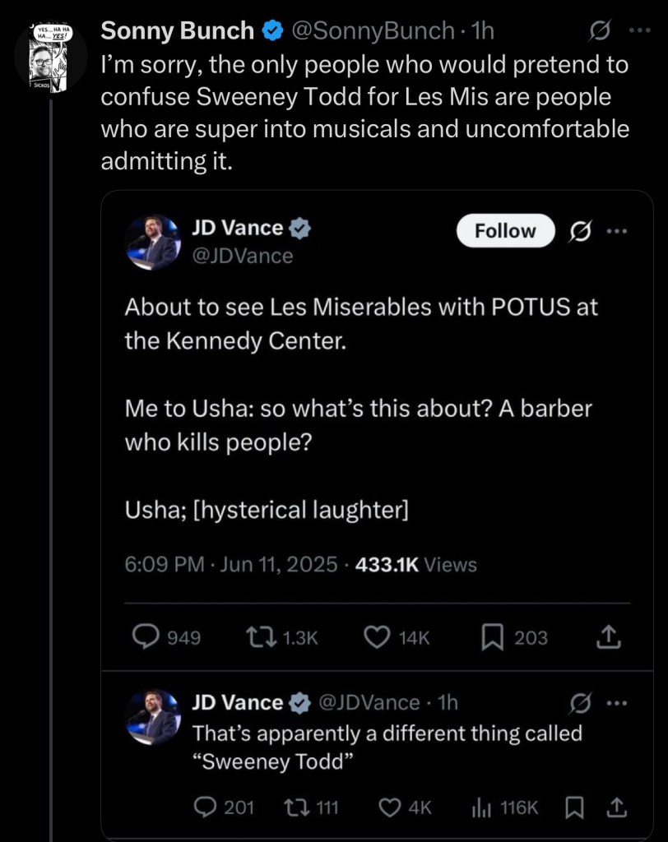Share the quoted Les Miserables tweet
Image resolution: width=668 pixels, height=842 pixels.
click(606, 636)
